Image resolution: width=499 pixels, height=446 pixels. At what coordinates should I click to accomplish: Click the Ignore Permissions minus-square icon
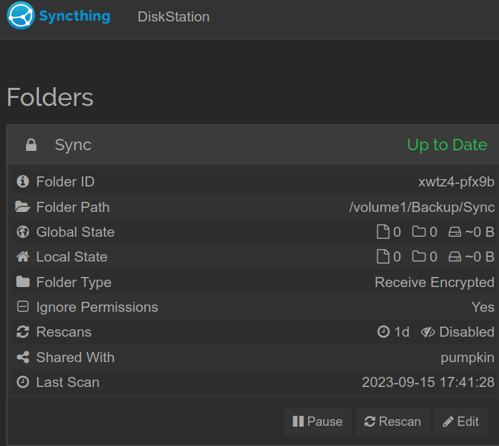23,306
